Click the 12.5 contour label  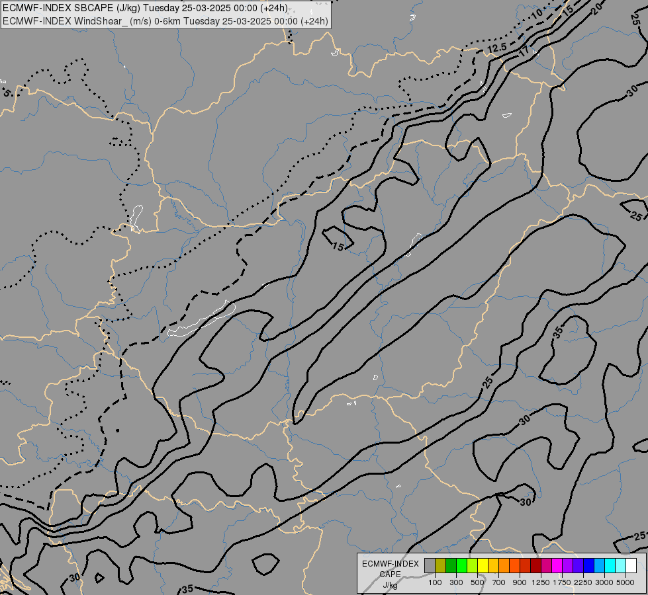click(496, 48)
